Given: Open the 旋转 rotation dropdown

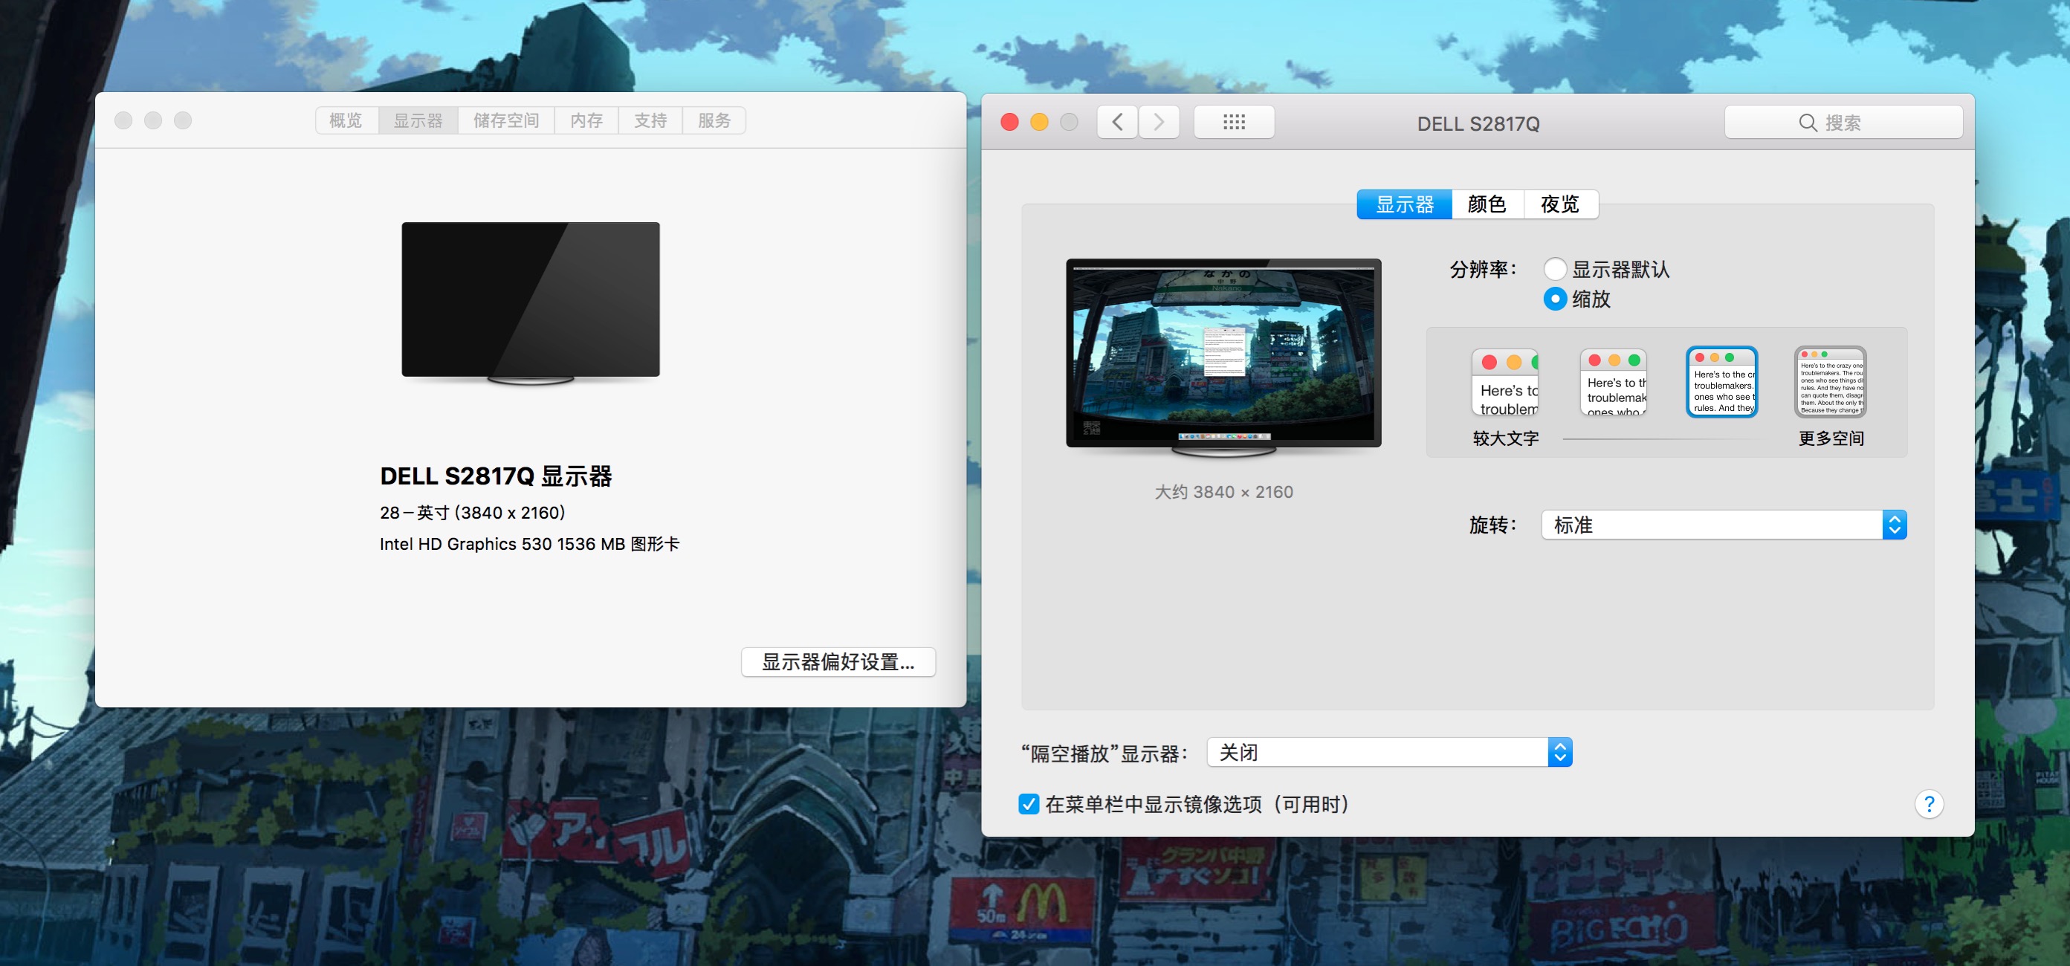Looking at the screenshot, I should [x=1724, y=525].
